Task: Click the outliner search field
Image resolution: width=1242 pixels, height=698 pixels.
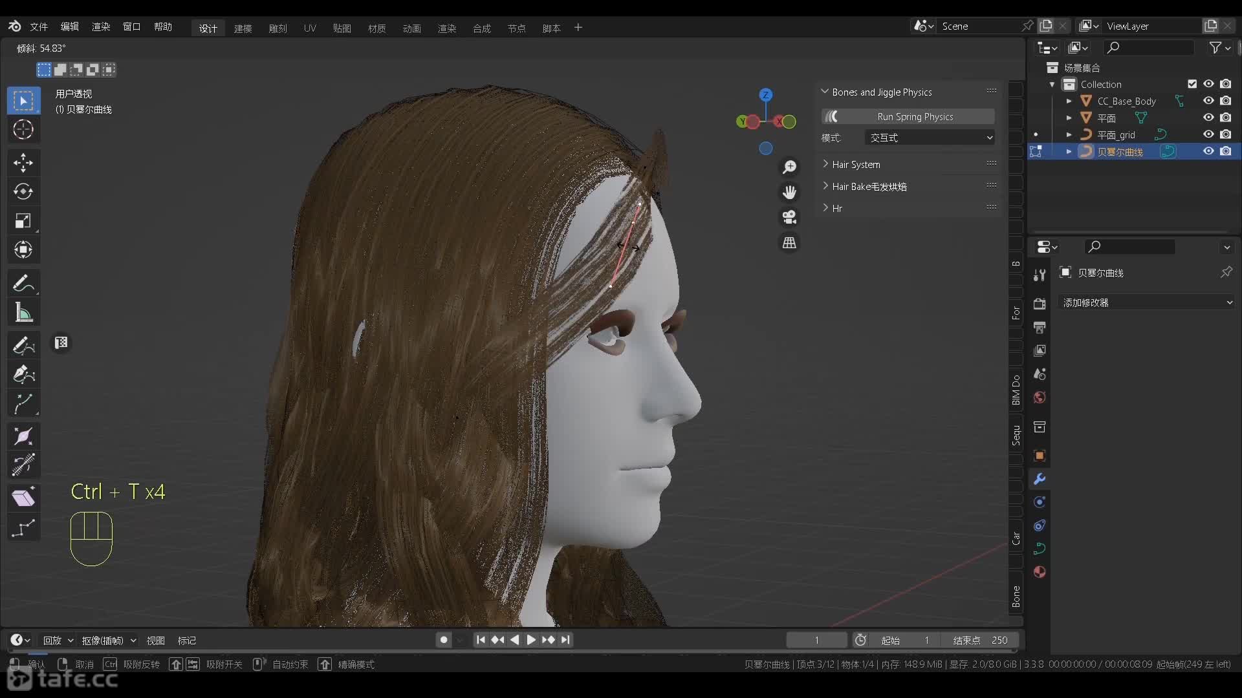Action: pyautogui.click(x=1149, y=47)
